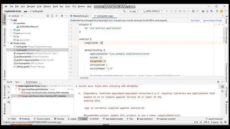Toggle pin tab icon in Build panel
230x129 pixels.
point(9,97)
